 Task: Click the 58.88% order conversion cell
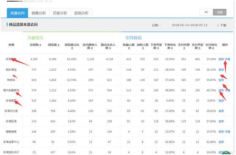170,121
